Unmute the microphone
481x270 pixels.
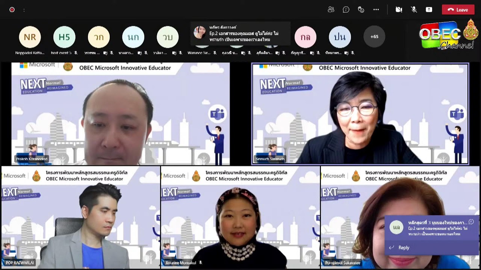coord(414,10)
